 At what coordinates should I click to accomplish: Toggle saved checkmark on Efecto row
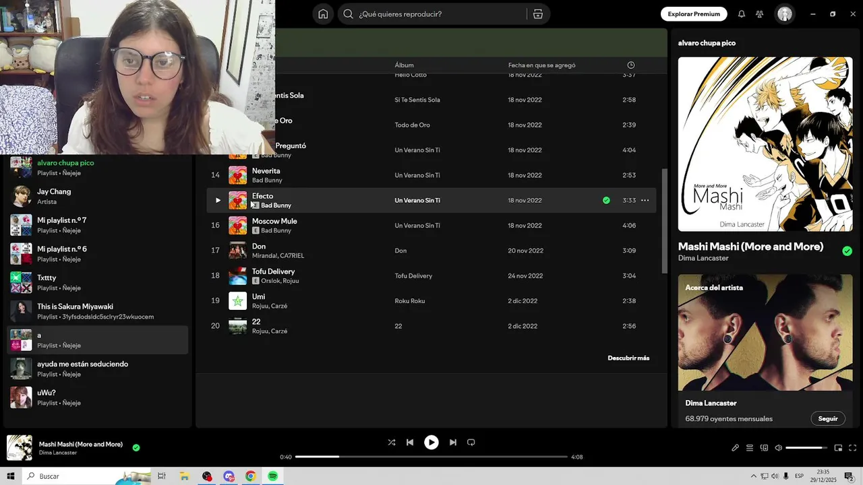tap(606, 200)
